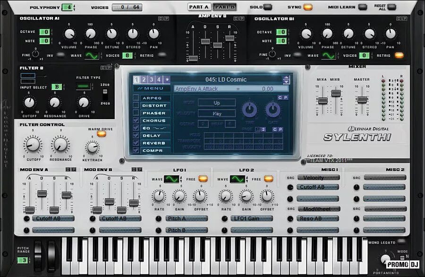Open LFO 1 Wave selector
This screenshot has height=277, width=425.
point(172,179)
